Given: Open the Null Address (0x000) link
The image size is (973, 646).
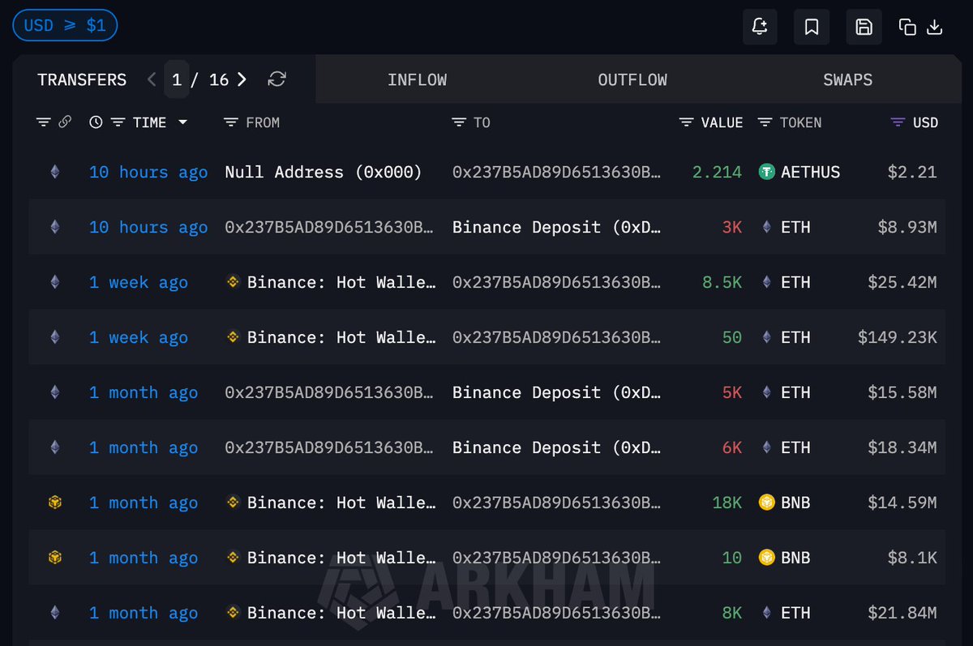Looking at the screenshot, I should (324, 172).
